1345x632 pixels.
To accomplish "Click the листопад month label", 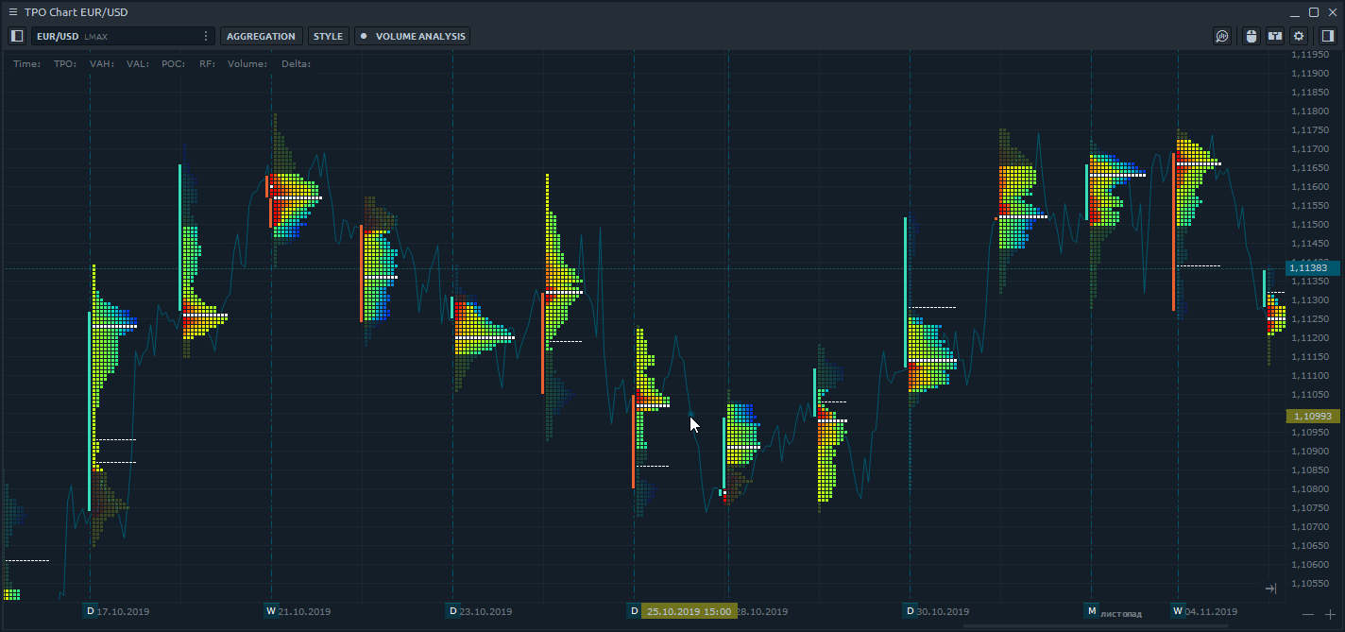I will [1121, 614].
